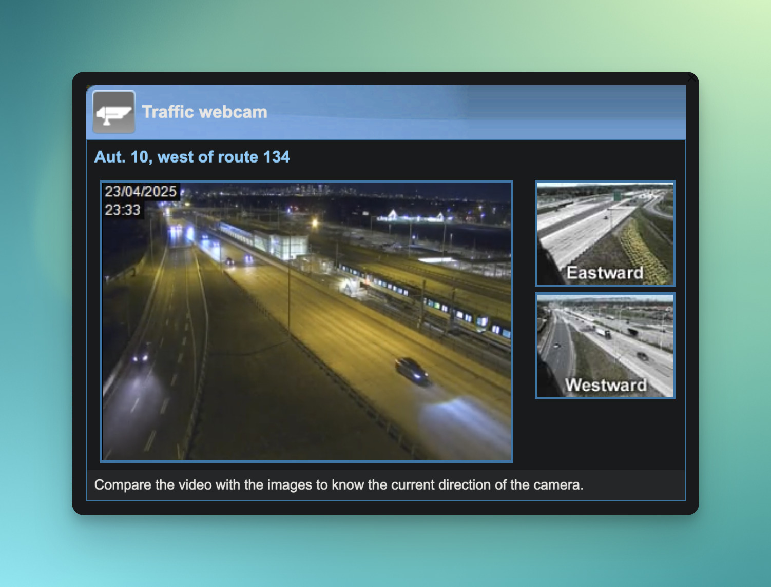
Task: Close the webcam popup with X
Action: [x=691, y=77]
